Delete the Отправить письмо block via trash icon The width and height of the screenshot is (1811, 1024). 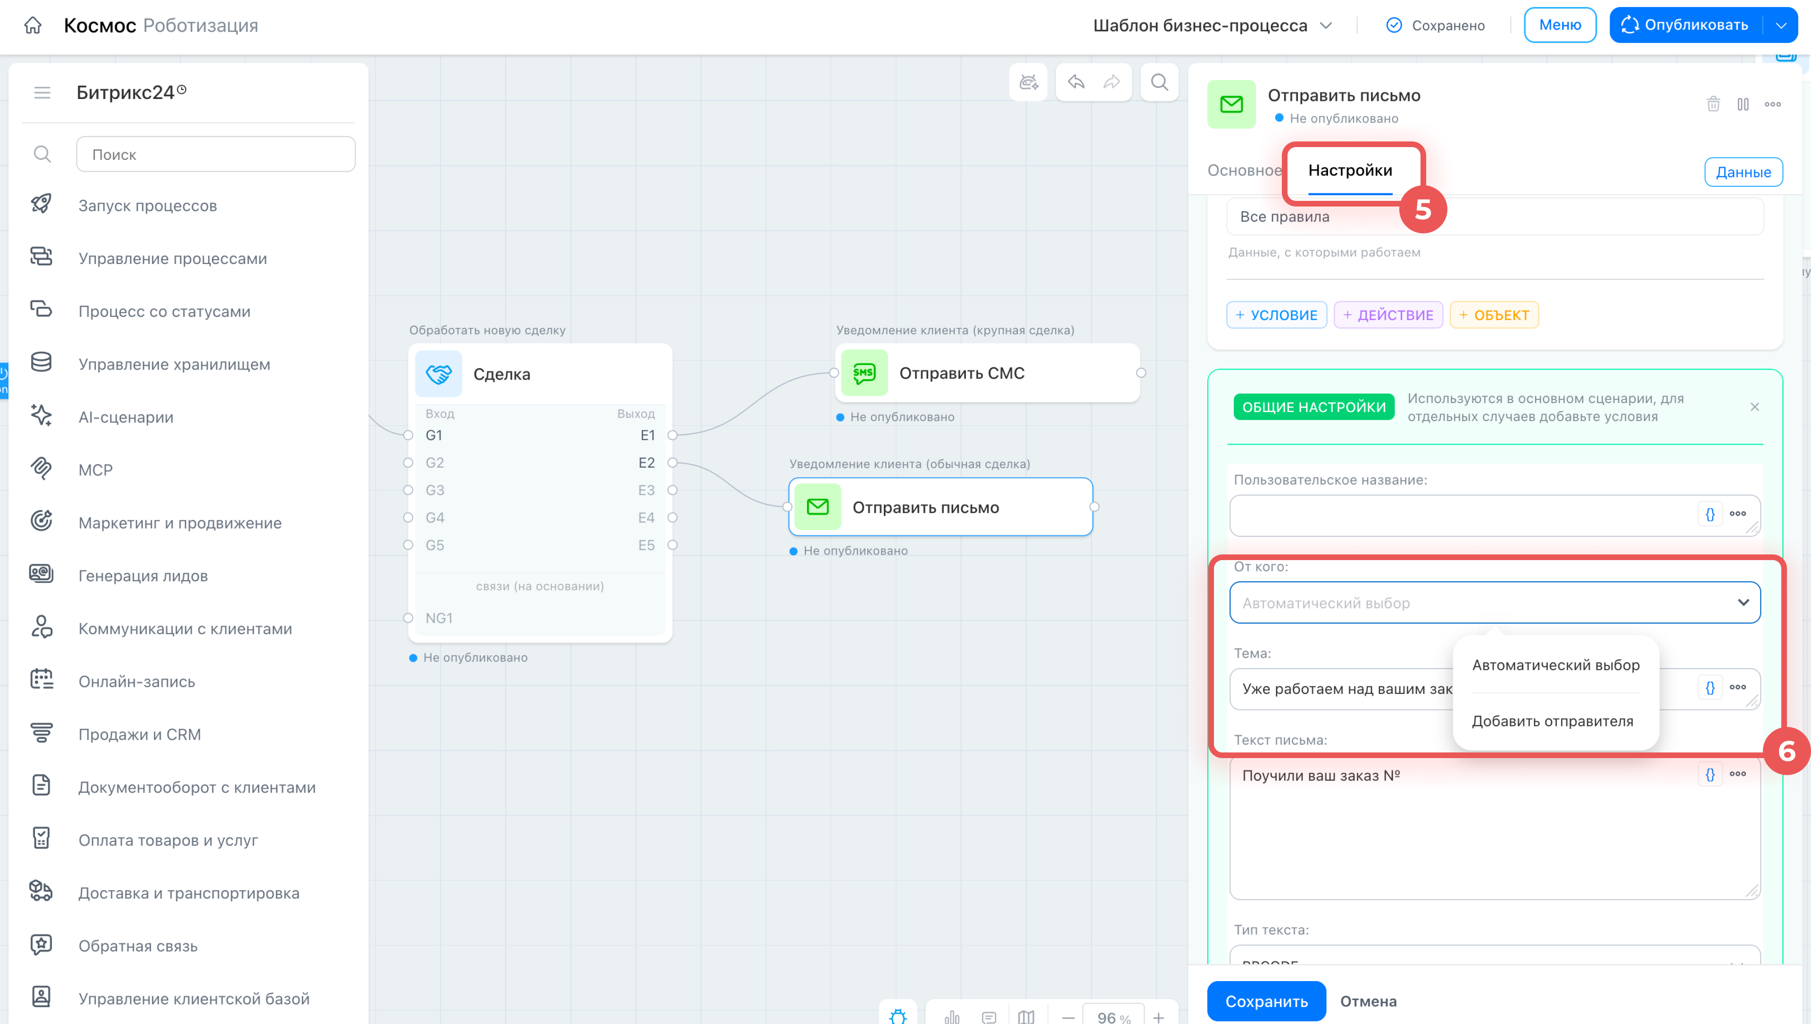[1713, 104]
